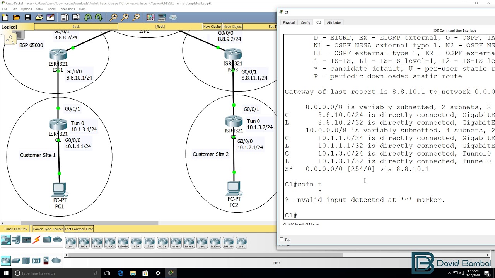Open the Options menu
495x278 pixels.
click(26, 9)
